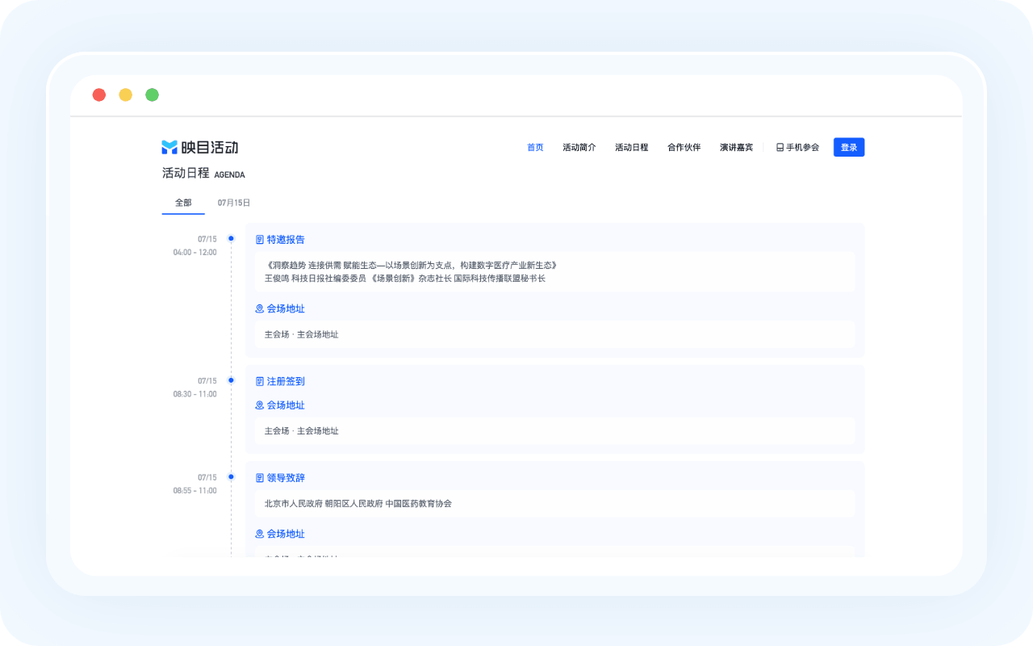Screen dimensions: 1033x646
Task: Click the location icon under 特邀报告
Action: tap(260, 308)
